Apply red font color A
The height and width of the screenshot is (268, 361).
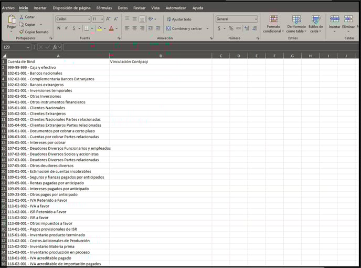(x=111, y=28)
